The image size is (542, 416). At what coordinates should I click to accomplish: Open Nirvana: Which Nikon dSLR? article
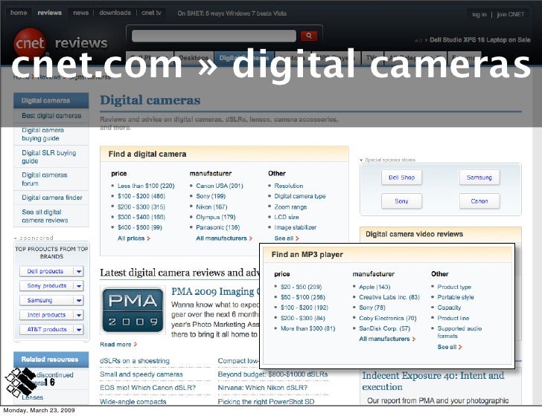[262, 388]
